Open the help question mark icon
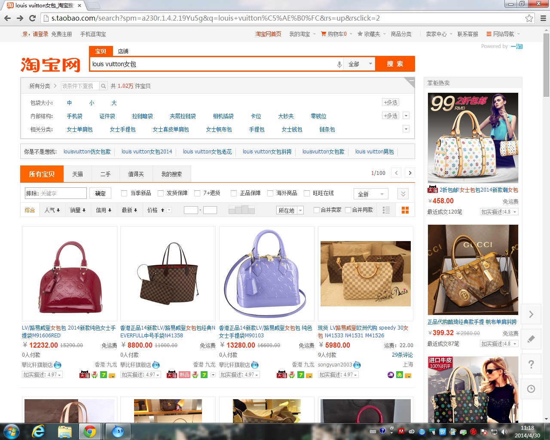 531,364
